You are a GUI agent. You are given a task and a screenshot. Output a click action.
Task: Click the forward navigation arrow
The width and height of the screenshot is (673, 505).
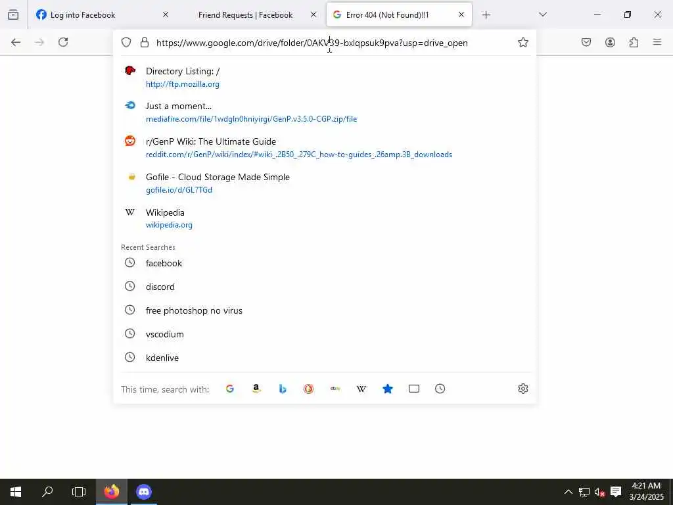[x=39, y=42]
